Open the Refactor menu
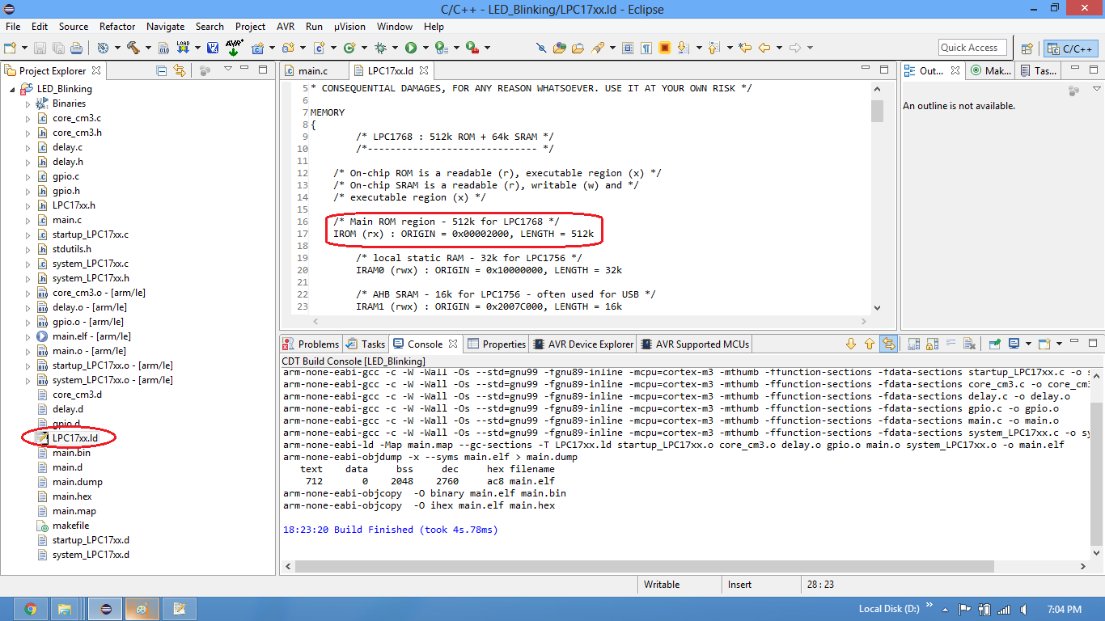 [117, 26]
